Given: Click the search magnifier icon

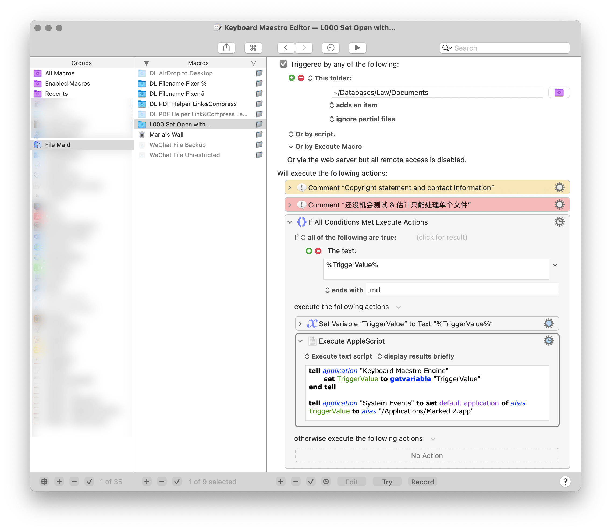Looking at the screenshot, I should [x=446, y=48].
